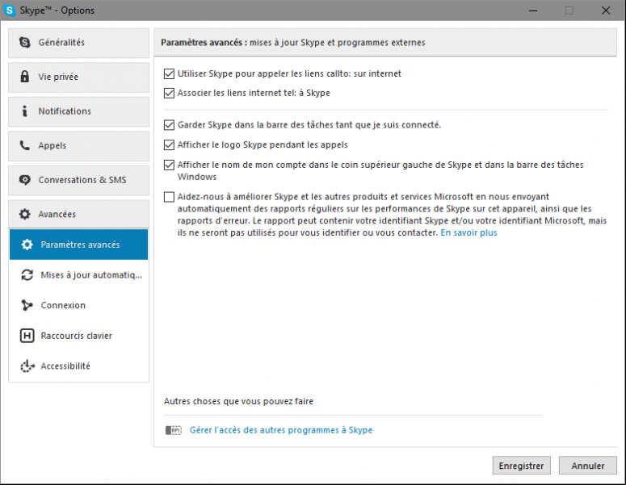Image resolution: width=626 pixels, height=485 pixels.
Task: Open Conversations & SMS chat bubble icon
Action: (25, 180)
